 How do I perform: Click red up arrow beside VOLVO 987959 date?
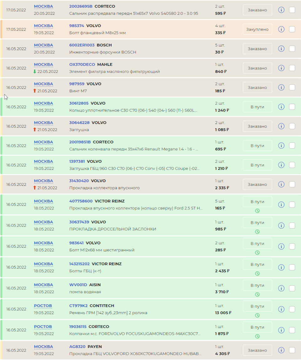(x=35, y=91)
